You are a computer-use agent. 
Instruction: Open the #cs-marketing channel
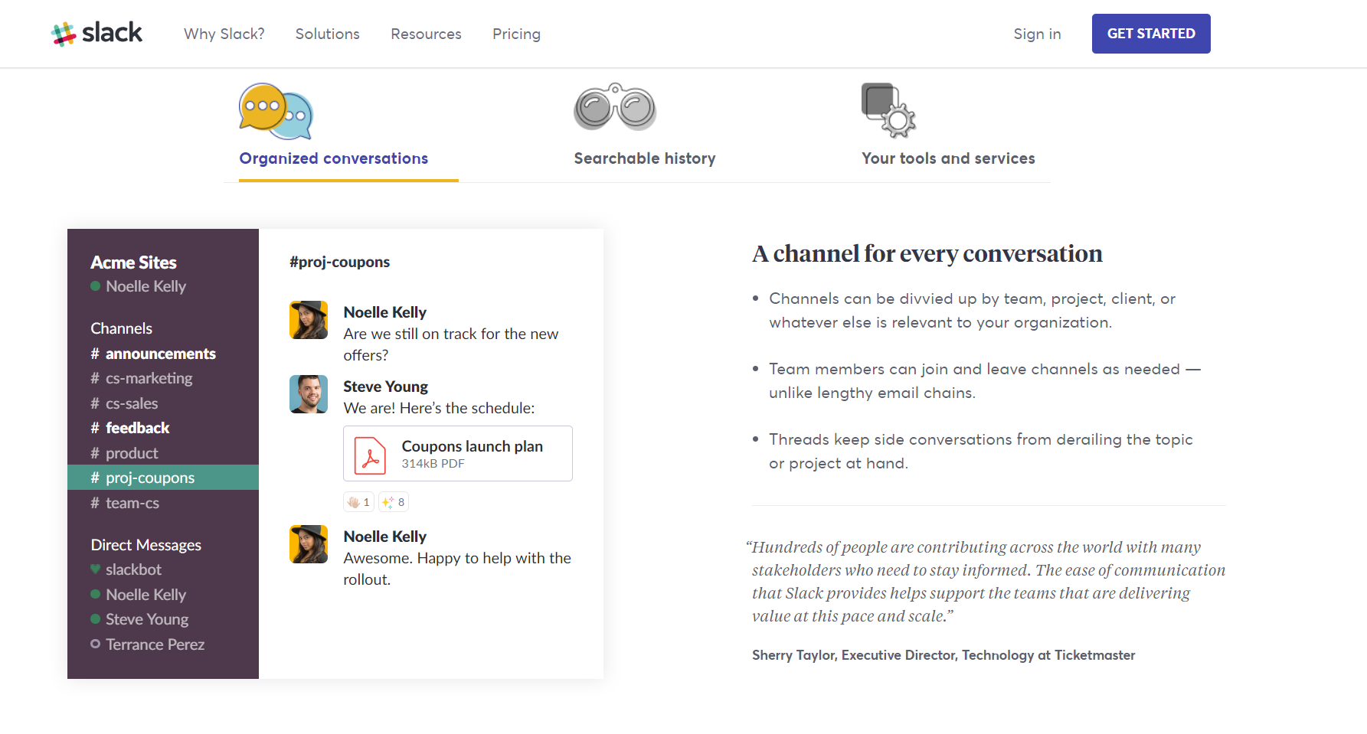(x=163, y=378)
